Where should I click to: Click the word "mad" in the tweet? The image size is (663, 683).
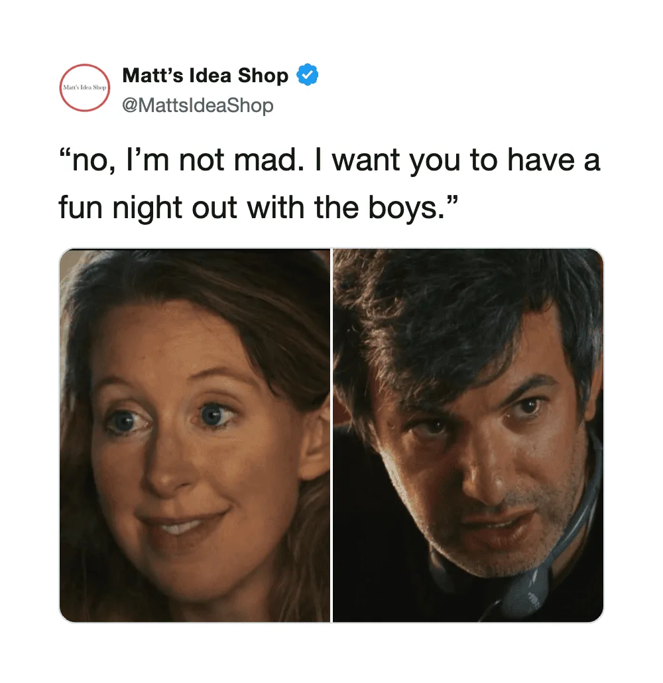[x=265, y=160]
